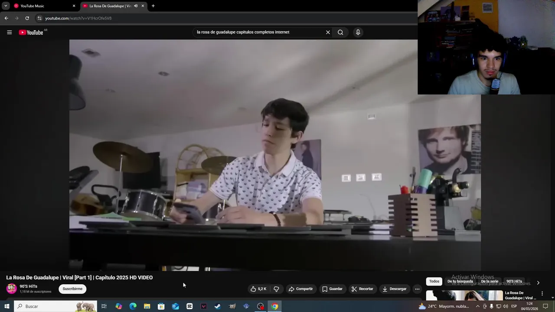The width and height of the screenshot is (555, 312).
Task: Start voice search with microphone
Action: pyautogui.click(x=358, y=32)
